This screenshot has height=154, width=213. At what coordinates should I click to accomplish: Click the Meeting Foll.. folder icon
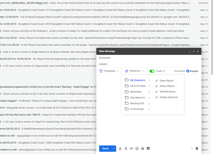point(127,103)
